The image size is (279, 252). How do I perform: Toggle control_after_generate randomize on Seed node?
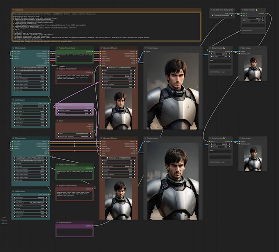click(x=75, y=136)
